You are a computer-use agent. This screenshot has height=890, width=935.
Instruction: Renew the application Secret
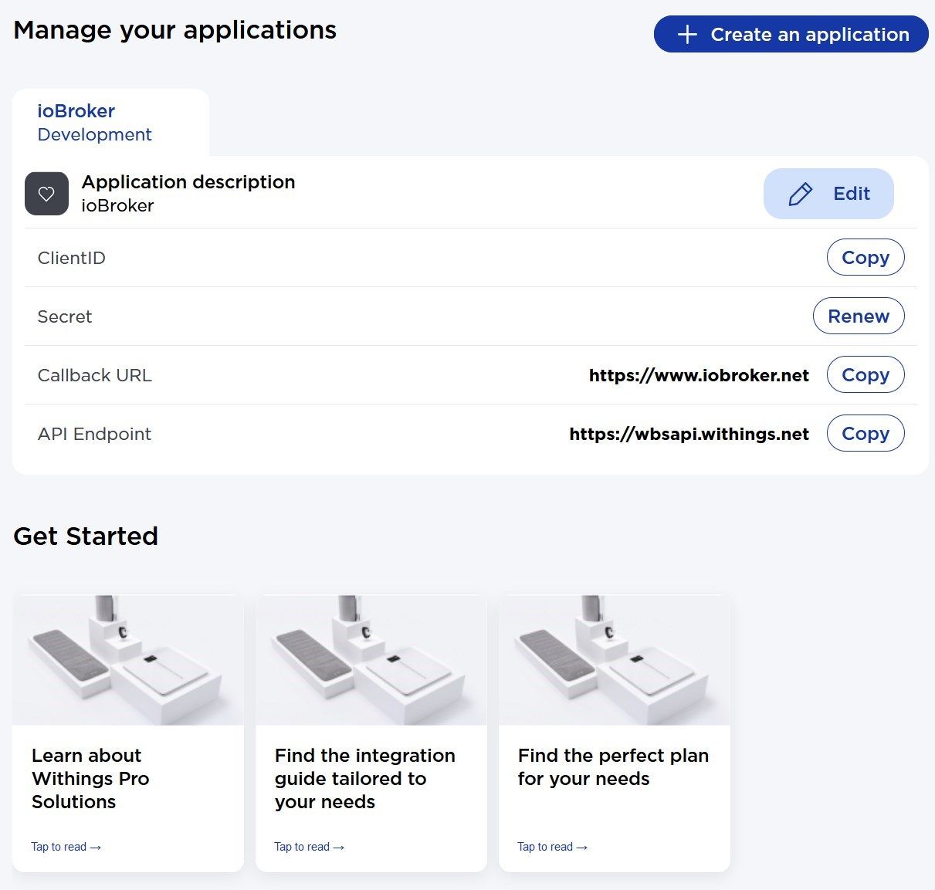[x=859, y=316]
